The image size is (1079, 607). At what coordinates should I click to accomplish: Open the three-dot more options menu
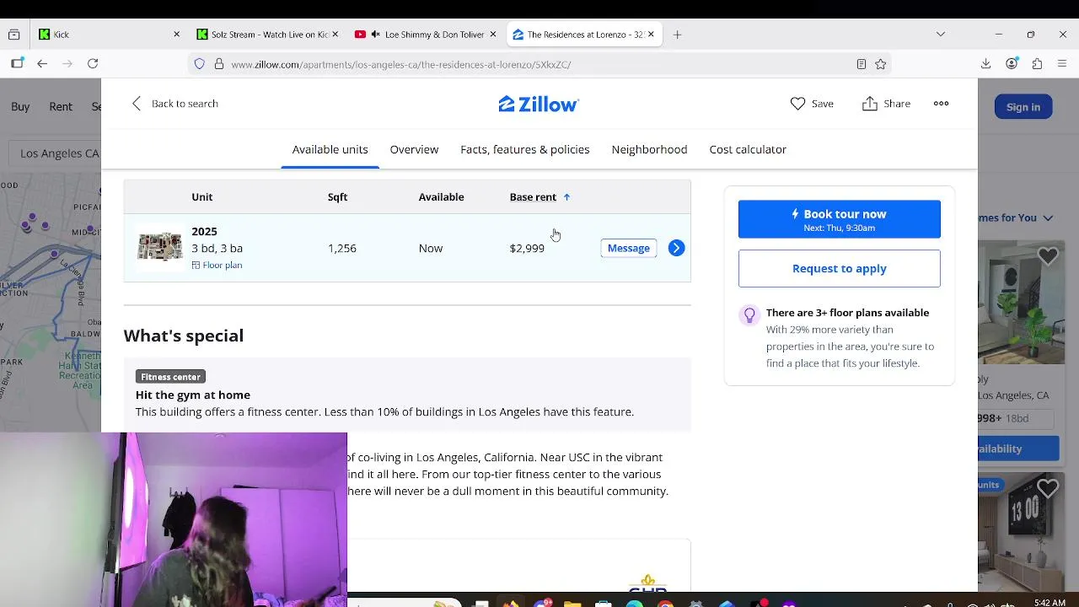point(941,104)
